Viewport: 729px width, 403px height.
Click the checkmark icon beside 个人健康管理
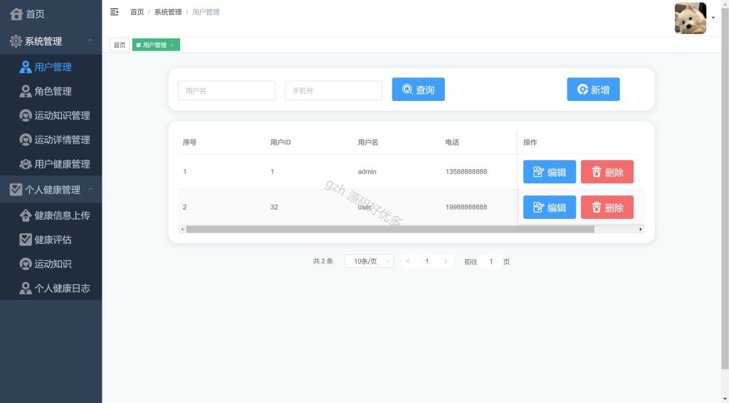point(16,190)
